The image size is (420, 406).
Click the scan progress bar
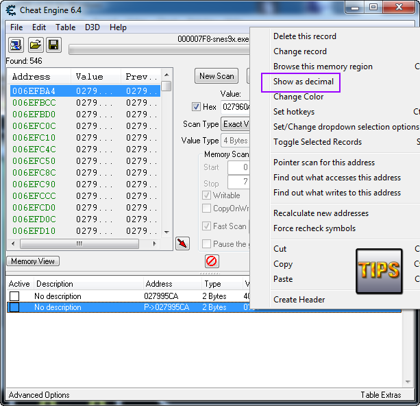(x=159, y=50)
